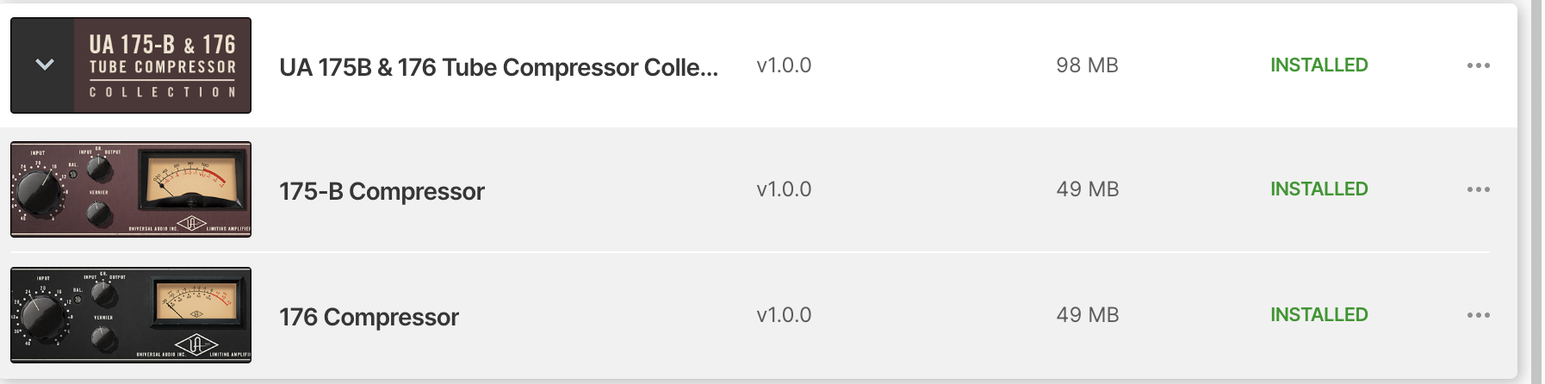Image resolution: width=1545 pixels, height=384 pixels.
Task: Open the collection's three-dot options menu
Action: 1478,65
